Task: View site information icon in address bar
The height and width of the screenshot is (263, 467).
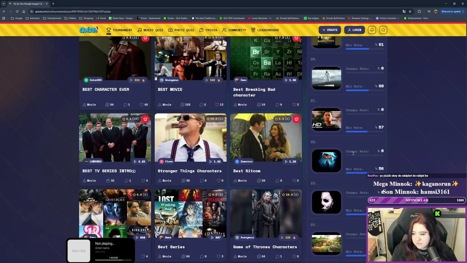Action: point(31,11)
